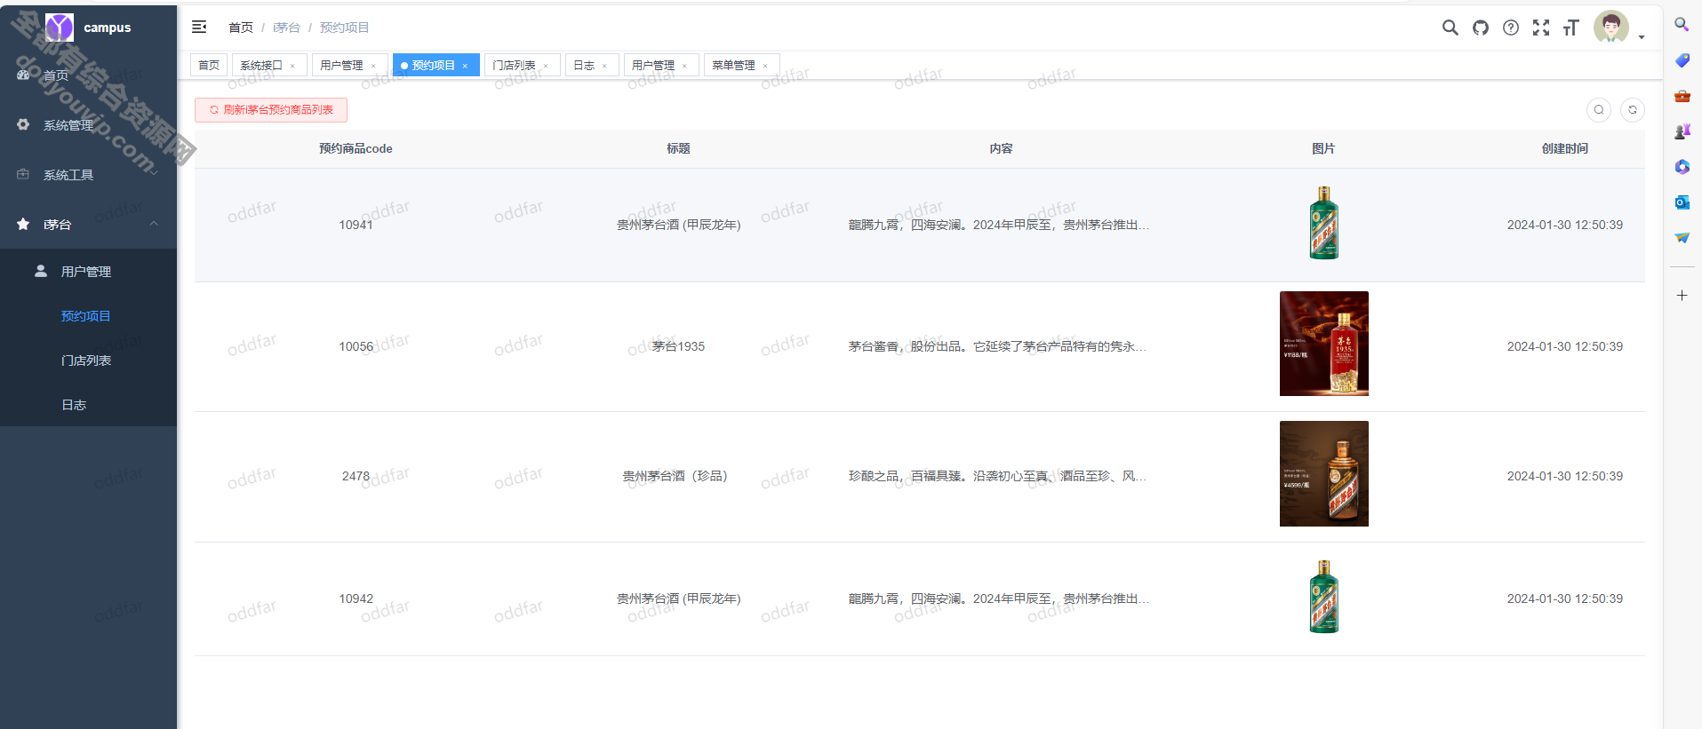Open the help question-mark icon
This screenshot has height=729, width=1702.
click(1510, 28)
